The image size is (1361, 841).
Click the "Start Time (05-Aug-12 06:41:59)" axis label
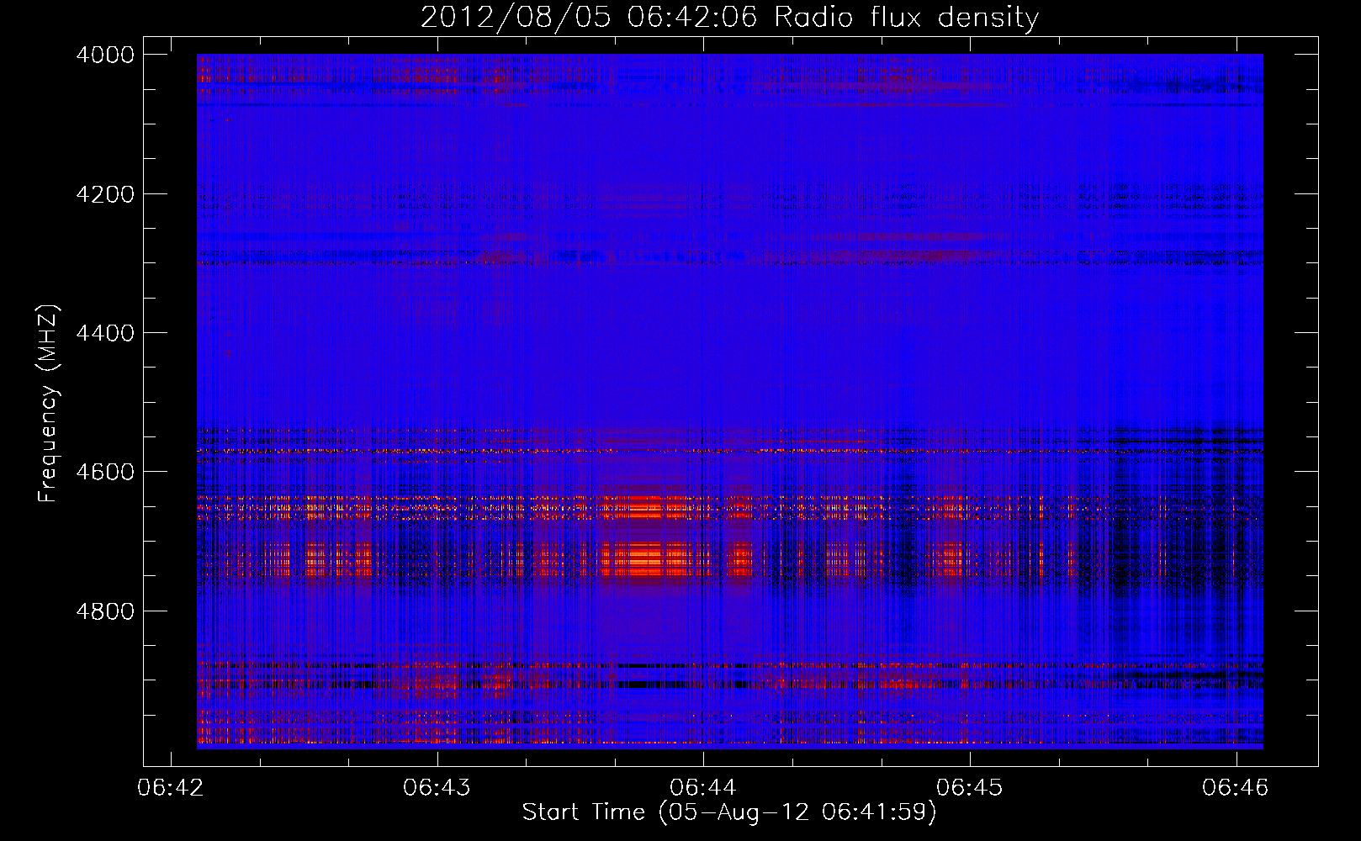pos(729,812)
